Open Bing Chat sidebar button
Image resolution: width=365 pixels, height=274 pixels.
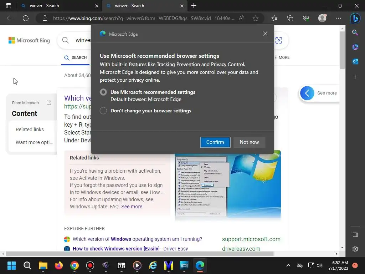355,18
